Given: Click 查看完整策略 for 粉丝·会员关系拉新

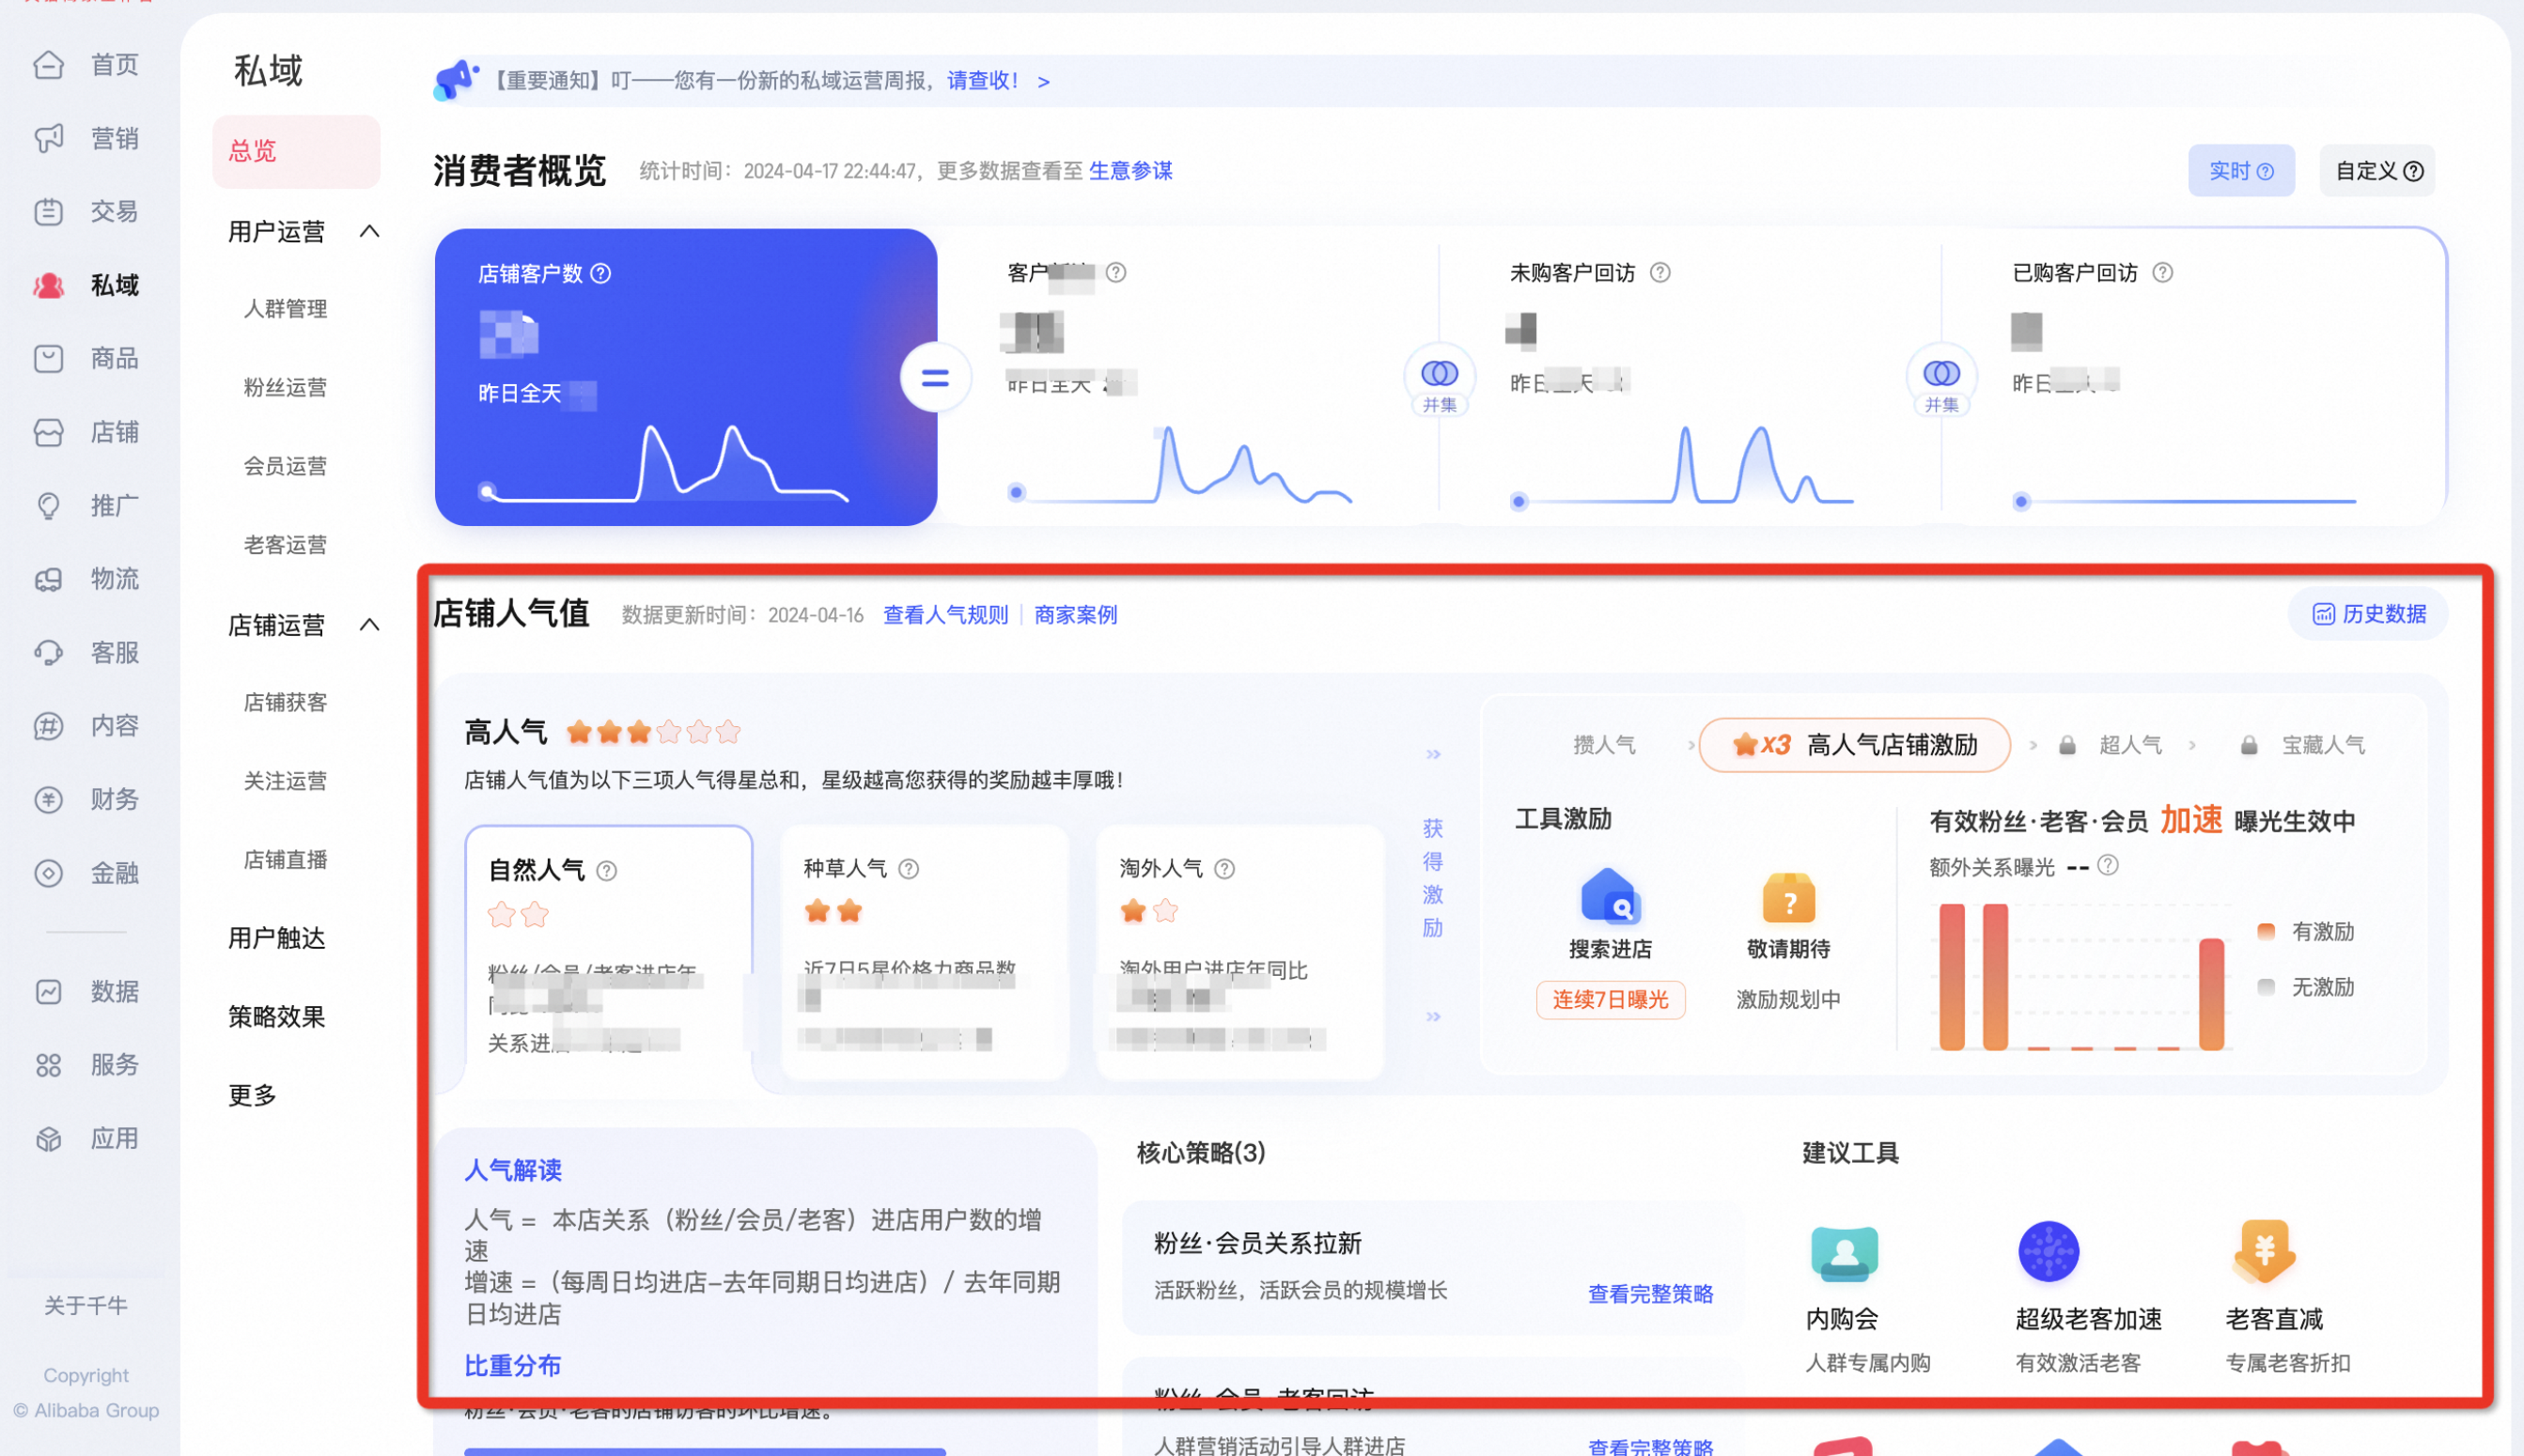Looking at the screenshot, I should pos(1652,1295).
